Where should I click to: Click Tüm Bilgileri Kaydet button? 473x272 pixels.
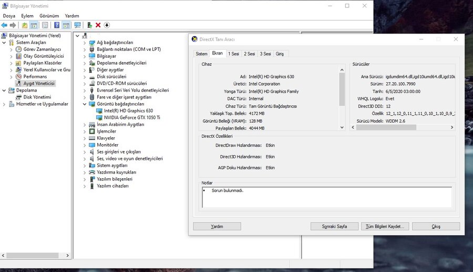(385, 226)
